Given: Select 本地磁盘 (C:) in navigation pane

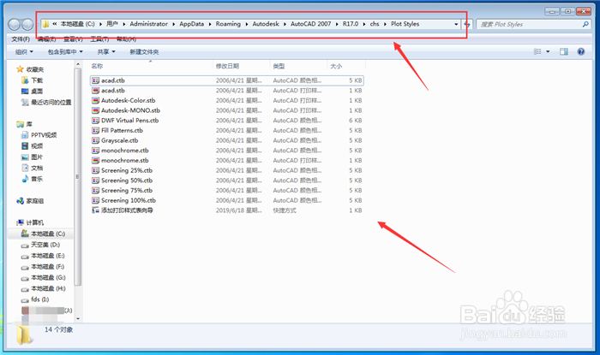Looking at the screenshot, I should [x=48, y=234].
